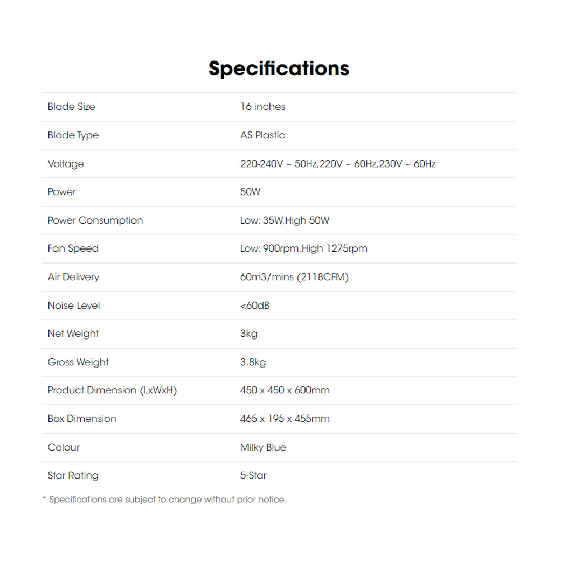Select the <60dB noise value
Screen dimensions: 582x582
[255, 306]
